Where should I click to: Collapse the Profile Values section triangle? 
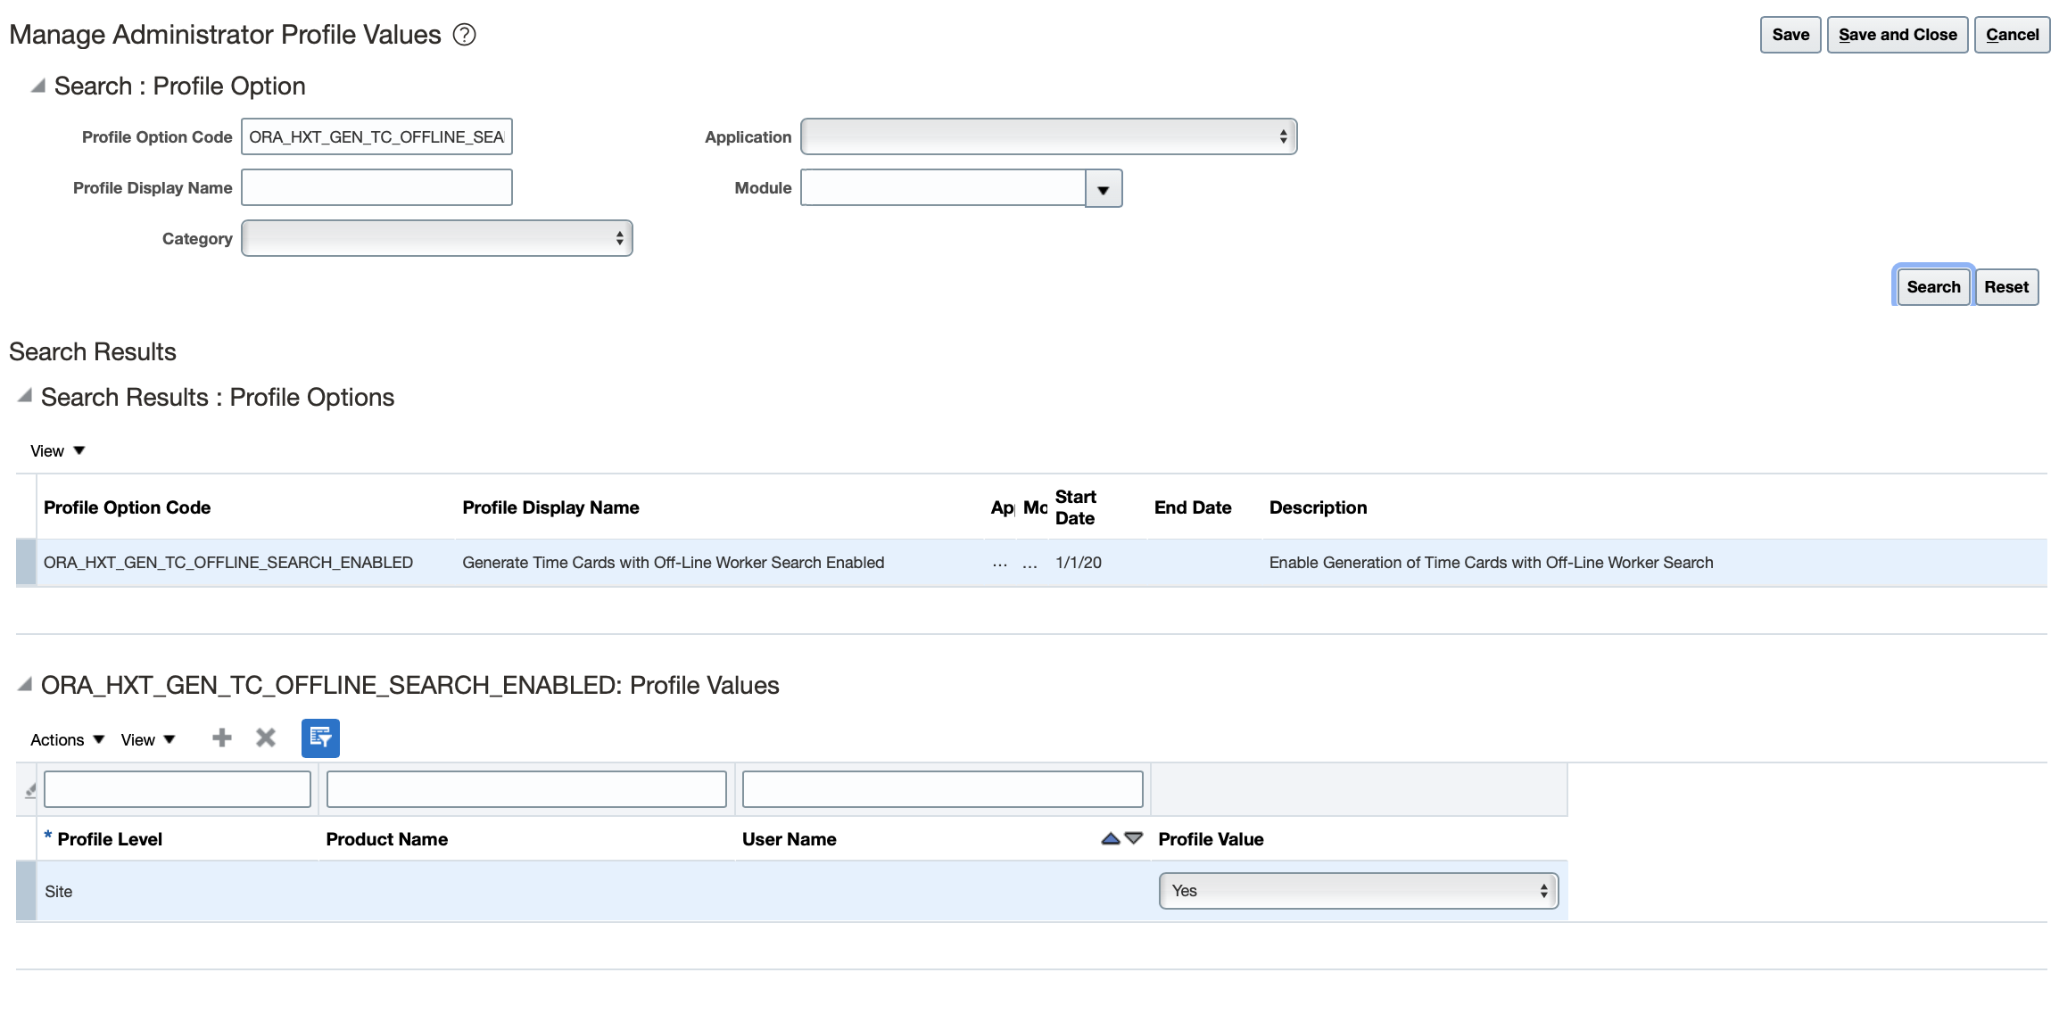coord(25,684)
